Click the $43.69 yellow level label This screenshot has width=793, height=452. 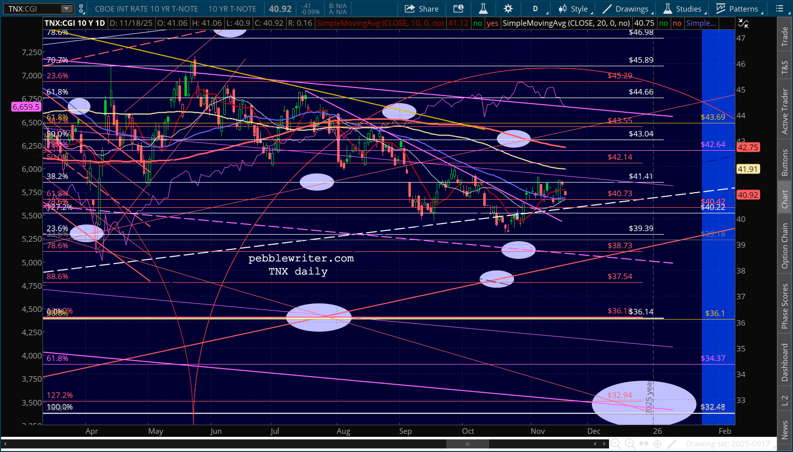point(713,117)
